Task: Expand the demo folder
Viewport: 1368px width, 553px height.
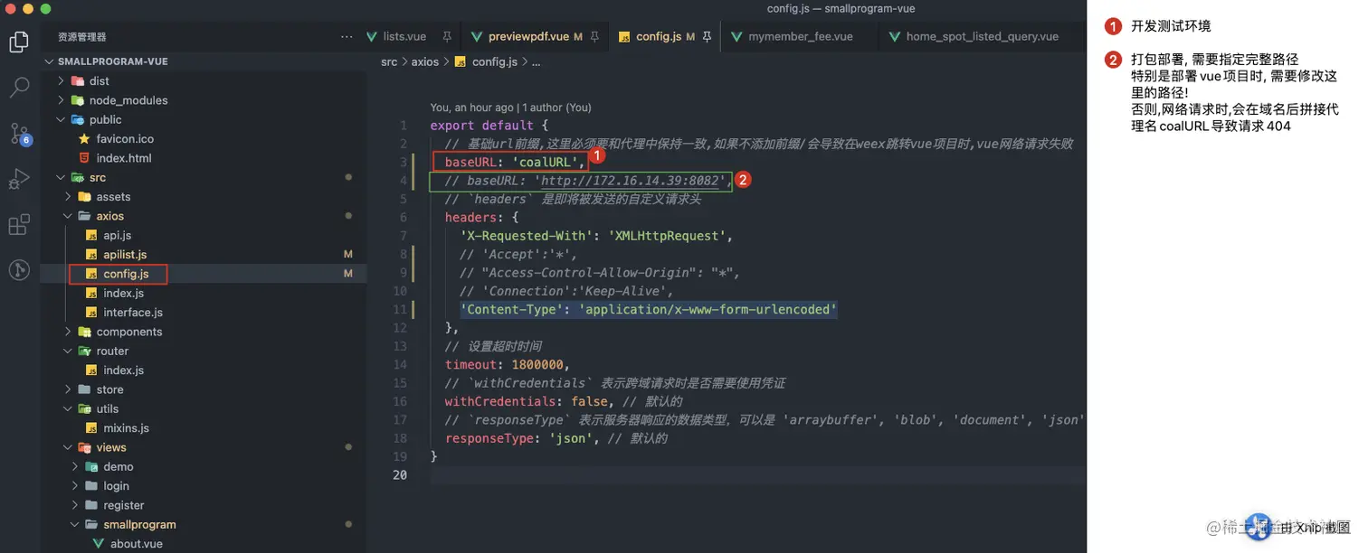Action: [x=76, y=467]
